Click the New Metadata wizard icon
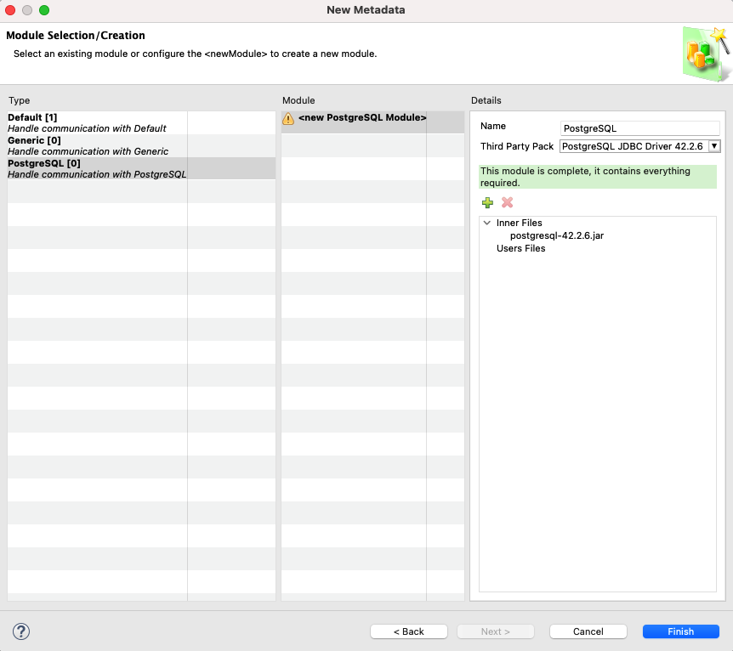The width and height of the screenshot is (733, 651). tap(705, 53)
